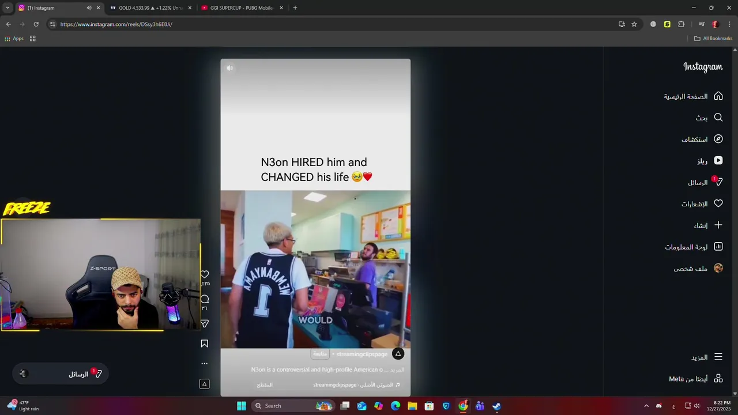This screenshot has width=738, height=415.
Task: Open Messages الرسائل in sidebar
Action: pos(705,182)
